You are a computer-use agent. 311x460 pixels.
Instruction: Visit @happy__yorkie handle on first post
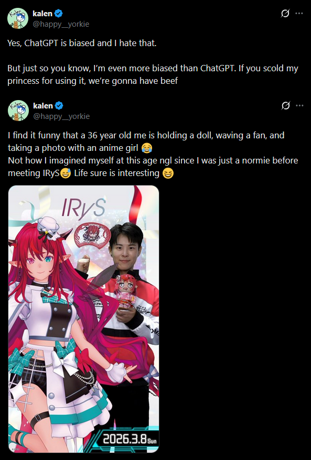61,24
